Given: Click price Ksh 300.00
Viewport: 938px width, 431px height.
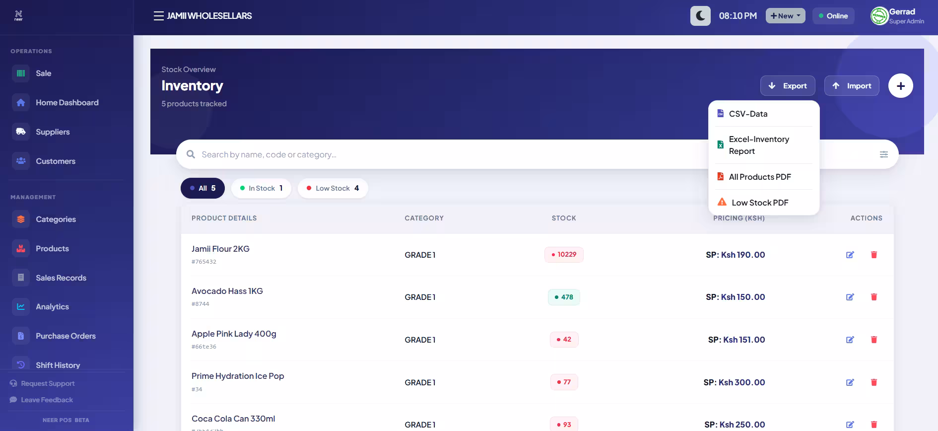Looking at the screenshot, I should tap(741, 382).
